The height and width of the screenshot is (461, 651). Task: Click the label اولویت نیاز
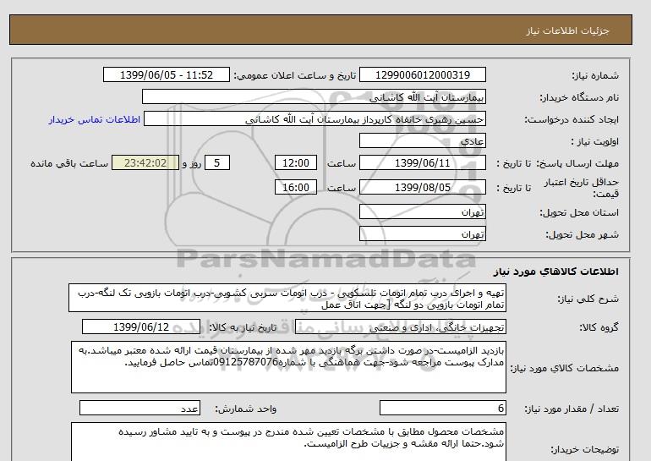594,141
